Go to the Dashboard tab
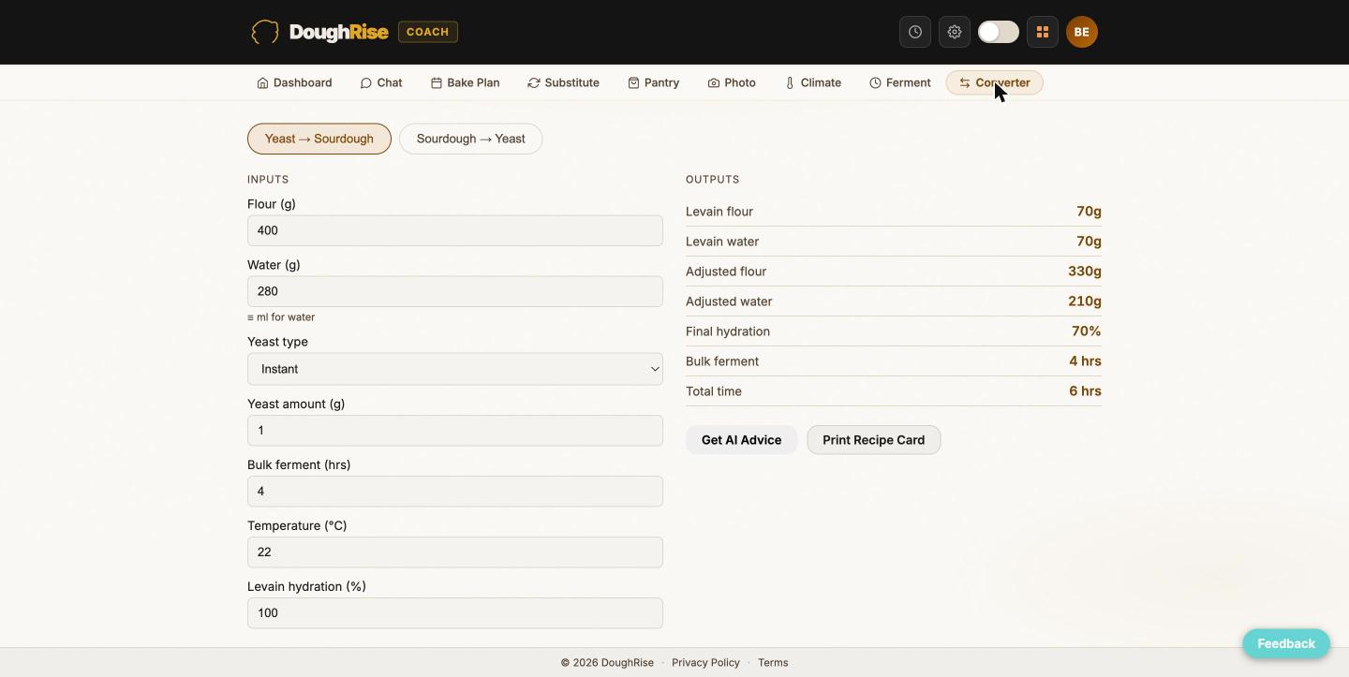The width and height of the screenshot is (1349, 677). click(294, 82)
